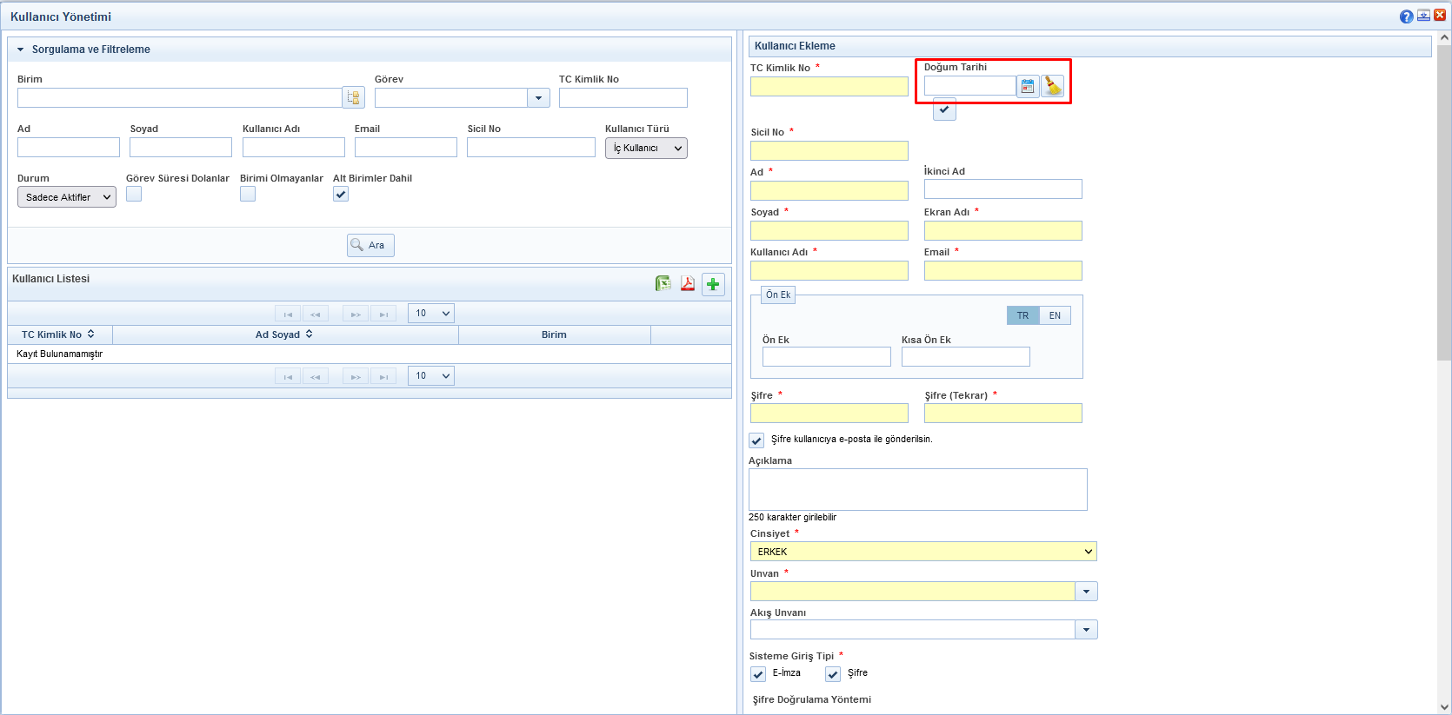Switch Ön Ek language to EN tab
This screenshot has height=715, width=1452.
(x=1055, y=315)
